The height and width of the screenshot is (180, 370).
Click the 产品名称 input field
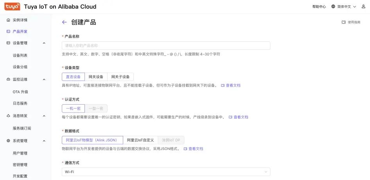pos(166,45)
